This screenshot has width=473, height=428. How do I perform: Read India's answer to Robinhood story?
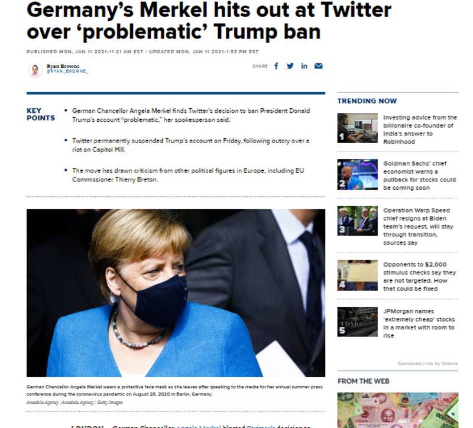click(x=420, y=129)
